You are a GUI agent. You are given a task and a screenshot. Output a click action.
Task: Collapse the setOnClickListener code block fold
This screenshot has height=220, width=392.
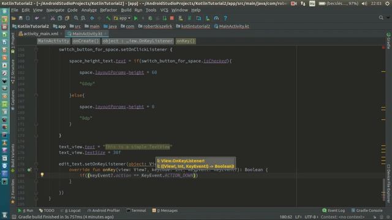(x=36, y=50)
